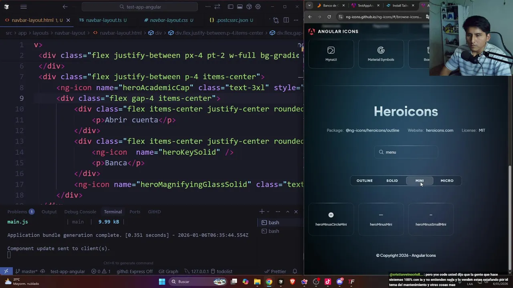Viewport: 513px width, 288px height.
Task: Click the Angular Icons logo
Action: pos(333,31)
